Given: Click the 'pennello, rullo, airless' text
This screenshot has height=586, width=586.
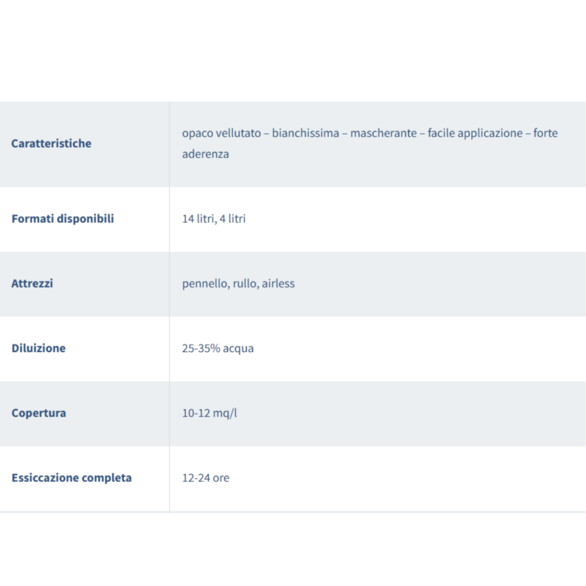Looking at the screenshot, I should pos(238,283).
